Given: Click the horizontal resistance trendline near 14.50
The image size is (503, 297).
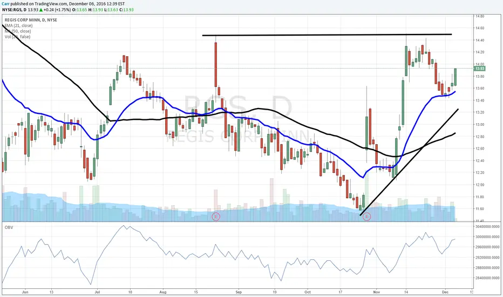Looking at the screenshot, I should 327,35.
